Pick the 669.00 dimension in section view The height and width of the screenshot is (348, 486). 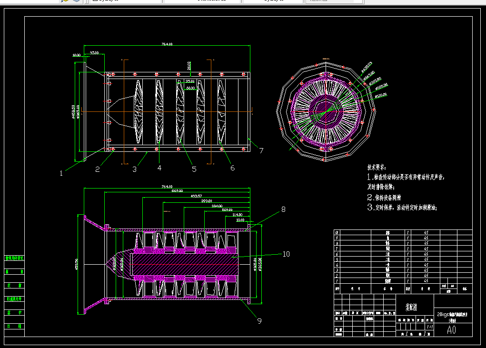[x=177, y=190]
